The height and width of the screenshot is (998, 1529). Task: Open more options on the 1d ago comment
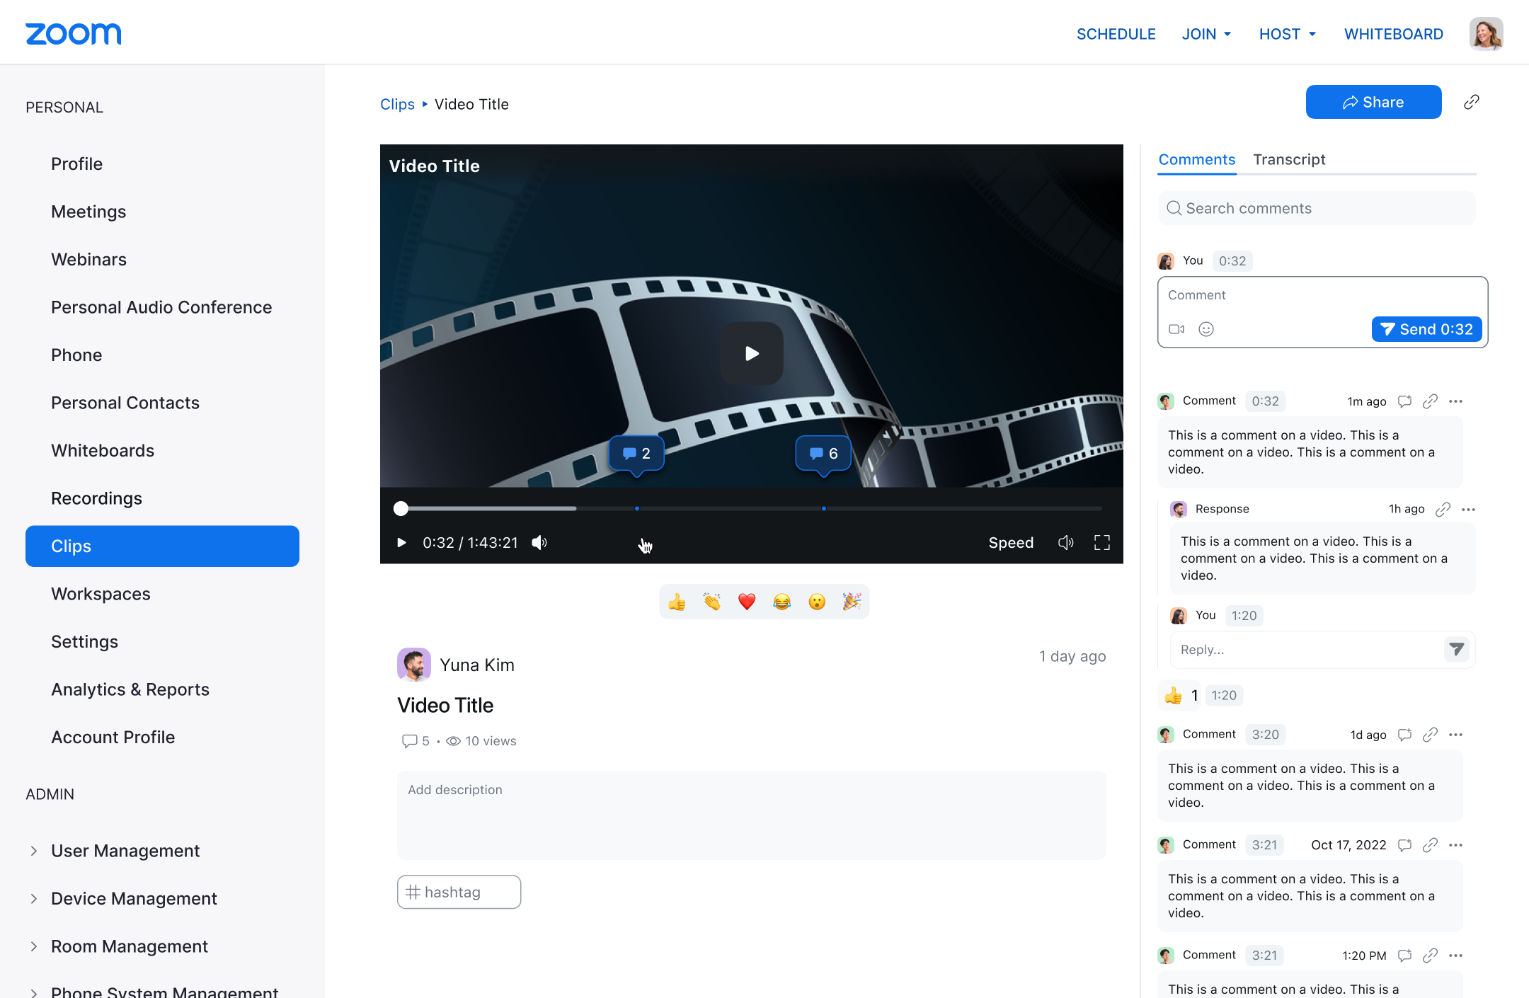tap(1455, 735)
